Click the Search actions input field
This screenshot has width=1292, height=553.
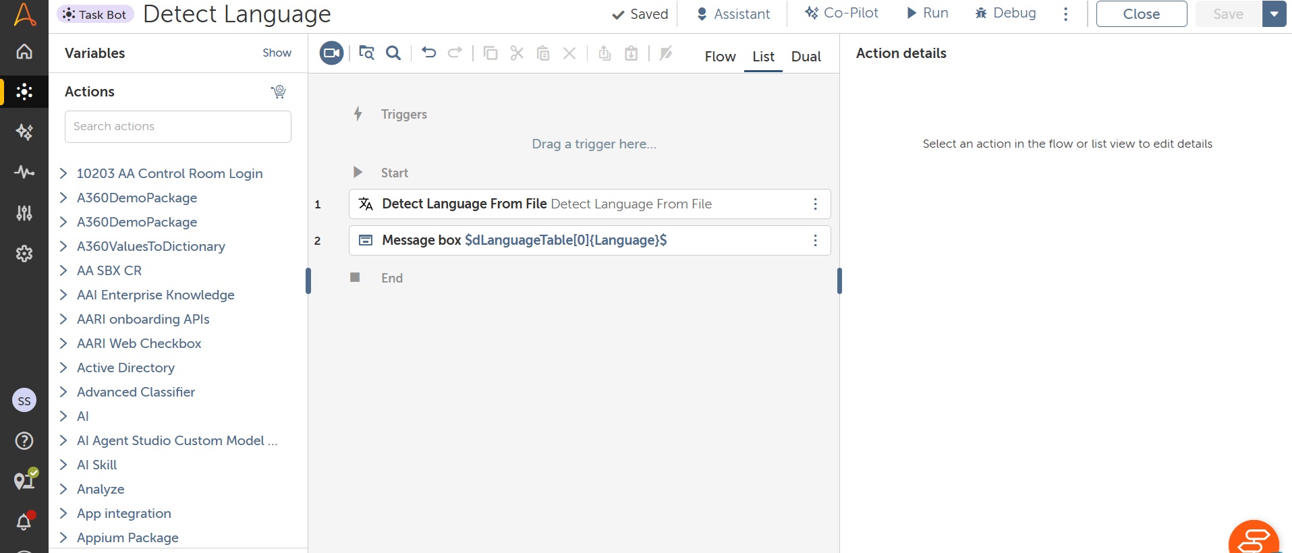point(178,127)
